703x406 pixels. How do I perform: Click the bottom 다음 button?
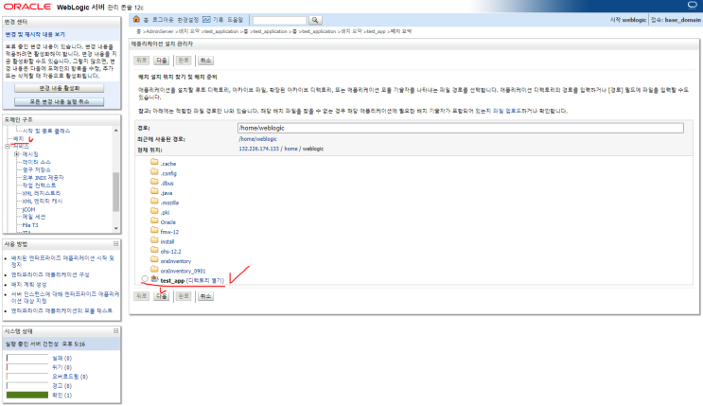click(162, 296)
